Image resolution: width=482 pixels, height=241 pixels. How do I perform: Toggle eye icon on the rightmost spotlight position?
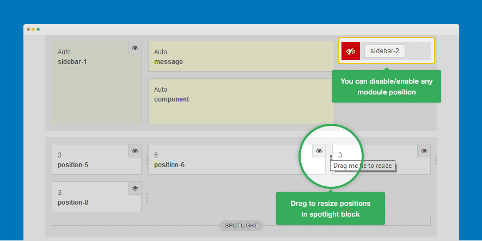point(424,151)
